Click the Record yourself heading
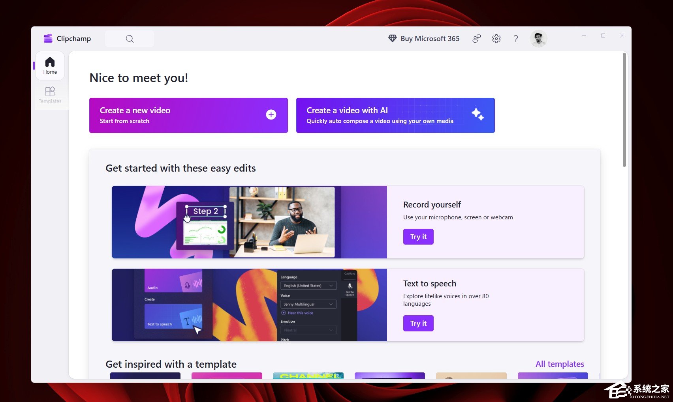673x402 pixels. coord(432,205)
